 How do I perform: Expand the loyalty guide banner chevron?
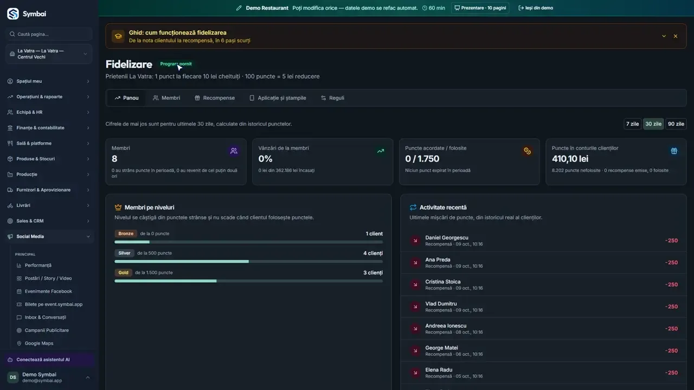pyautogui.click(x=664, y=36)
